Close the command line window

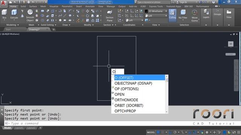tap(2, 110)
